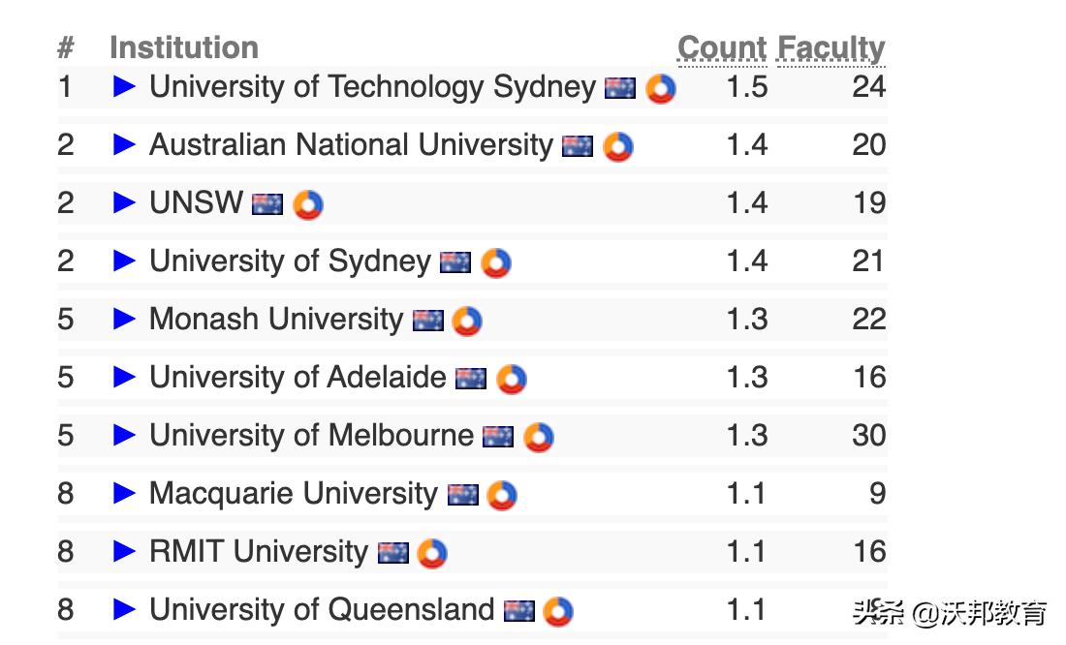The height and width of the screenshot is (645, 1066).
Task: Click University of Adelaide's chart icon
Action: point(512,380)
